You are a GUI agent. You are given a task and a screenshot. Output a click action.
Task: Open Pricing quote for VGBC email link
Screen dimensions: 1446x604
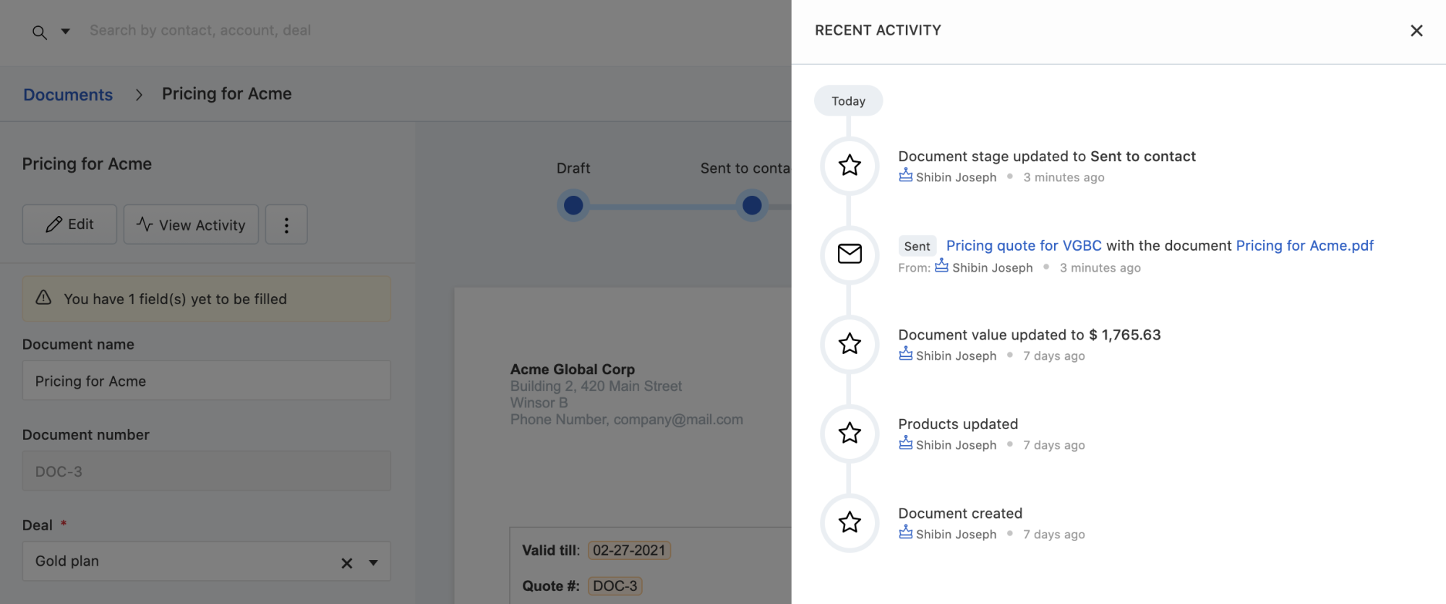coord(1024,246)
